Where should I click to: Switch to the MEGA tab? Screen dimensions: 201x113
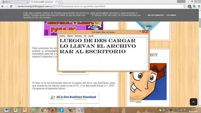coord(15,2)
